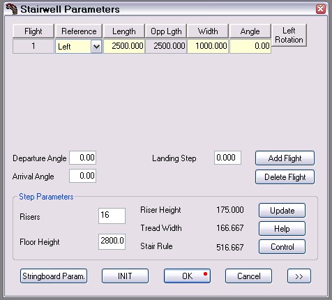This screenshot has height=300, width=332.
Task: Edit the Width value 1000.000
Action: click(208, 46)
